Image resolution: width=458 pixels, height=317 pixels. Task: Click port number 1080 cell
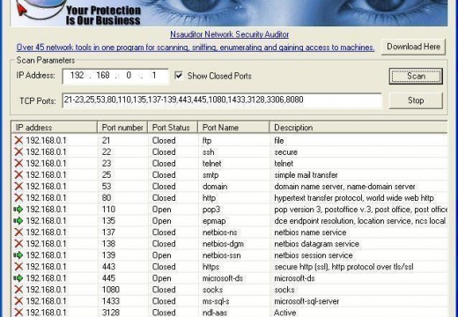click(x=111, y=290)
